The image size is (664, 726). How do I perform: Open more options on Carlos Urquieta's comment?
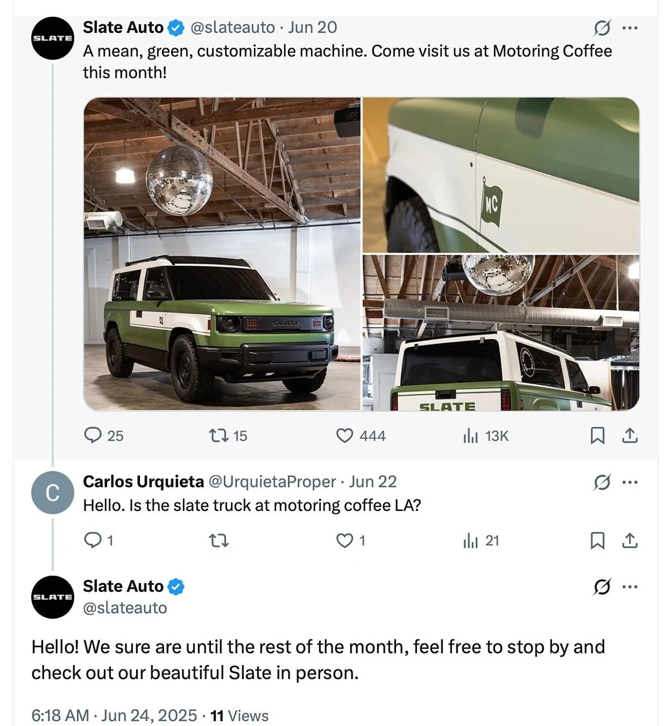click(629, 482)
